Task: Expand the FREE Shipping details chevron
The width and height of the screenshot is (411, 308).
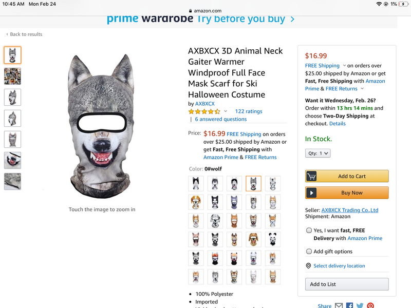Action: coord(344,66)
